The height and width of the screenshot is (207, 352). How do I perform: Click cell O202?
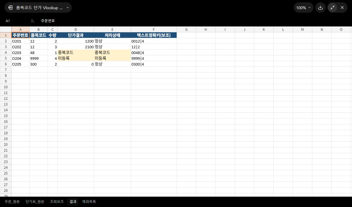click(x=20, y=47)
